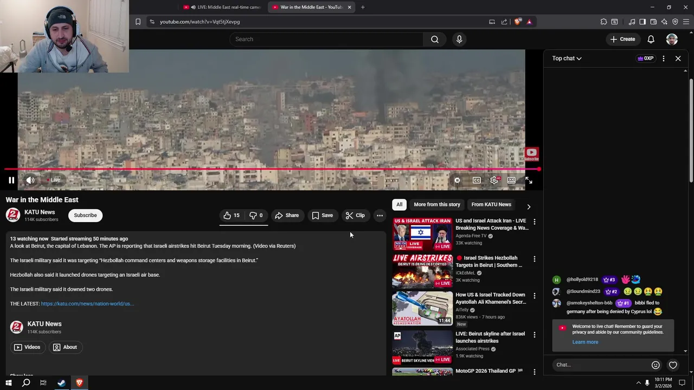Viewport: 694px width, 390px height.
Task: Pause the live video
Action: 11,180
